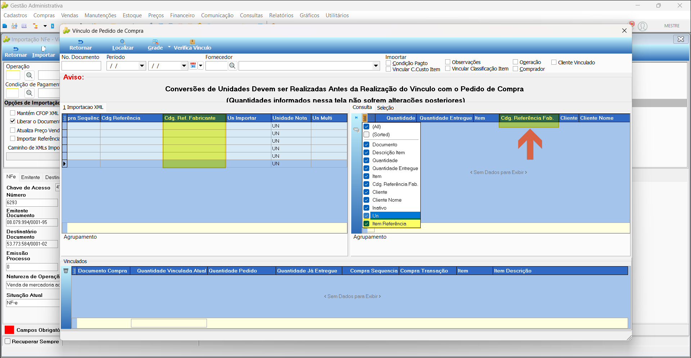Viewport: 691px width, 358px height.
Task: Open the Relatórios menu
Action: point(281,15)
